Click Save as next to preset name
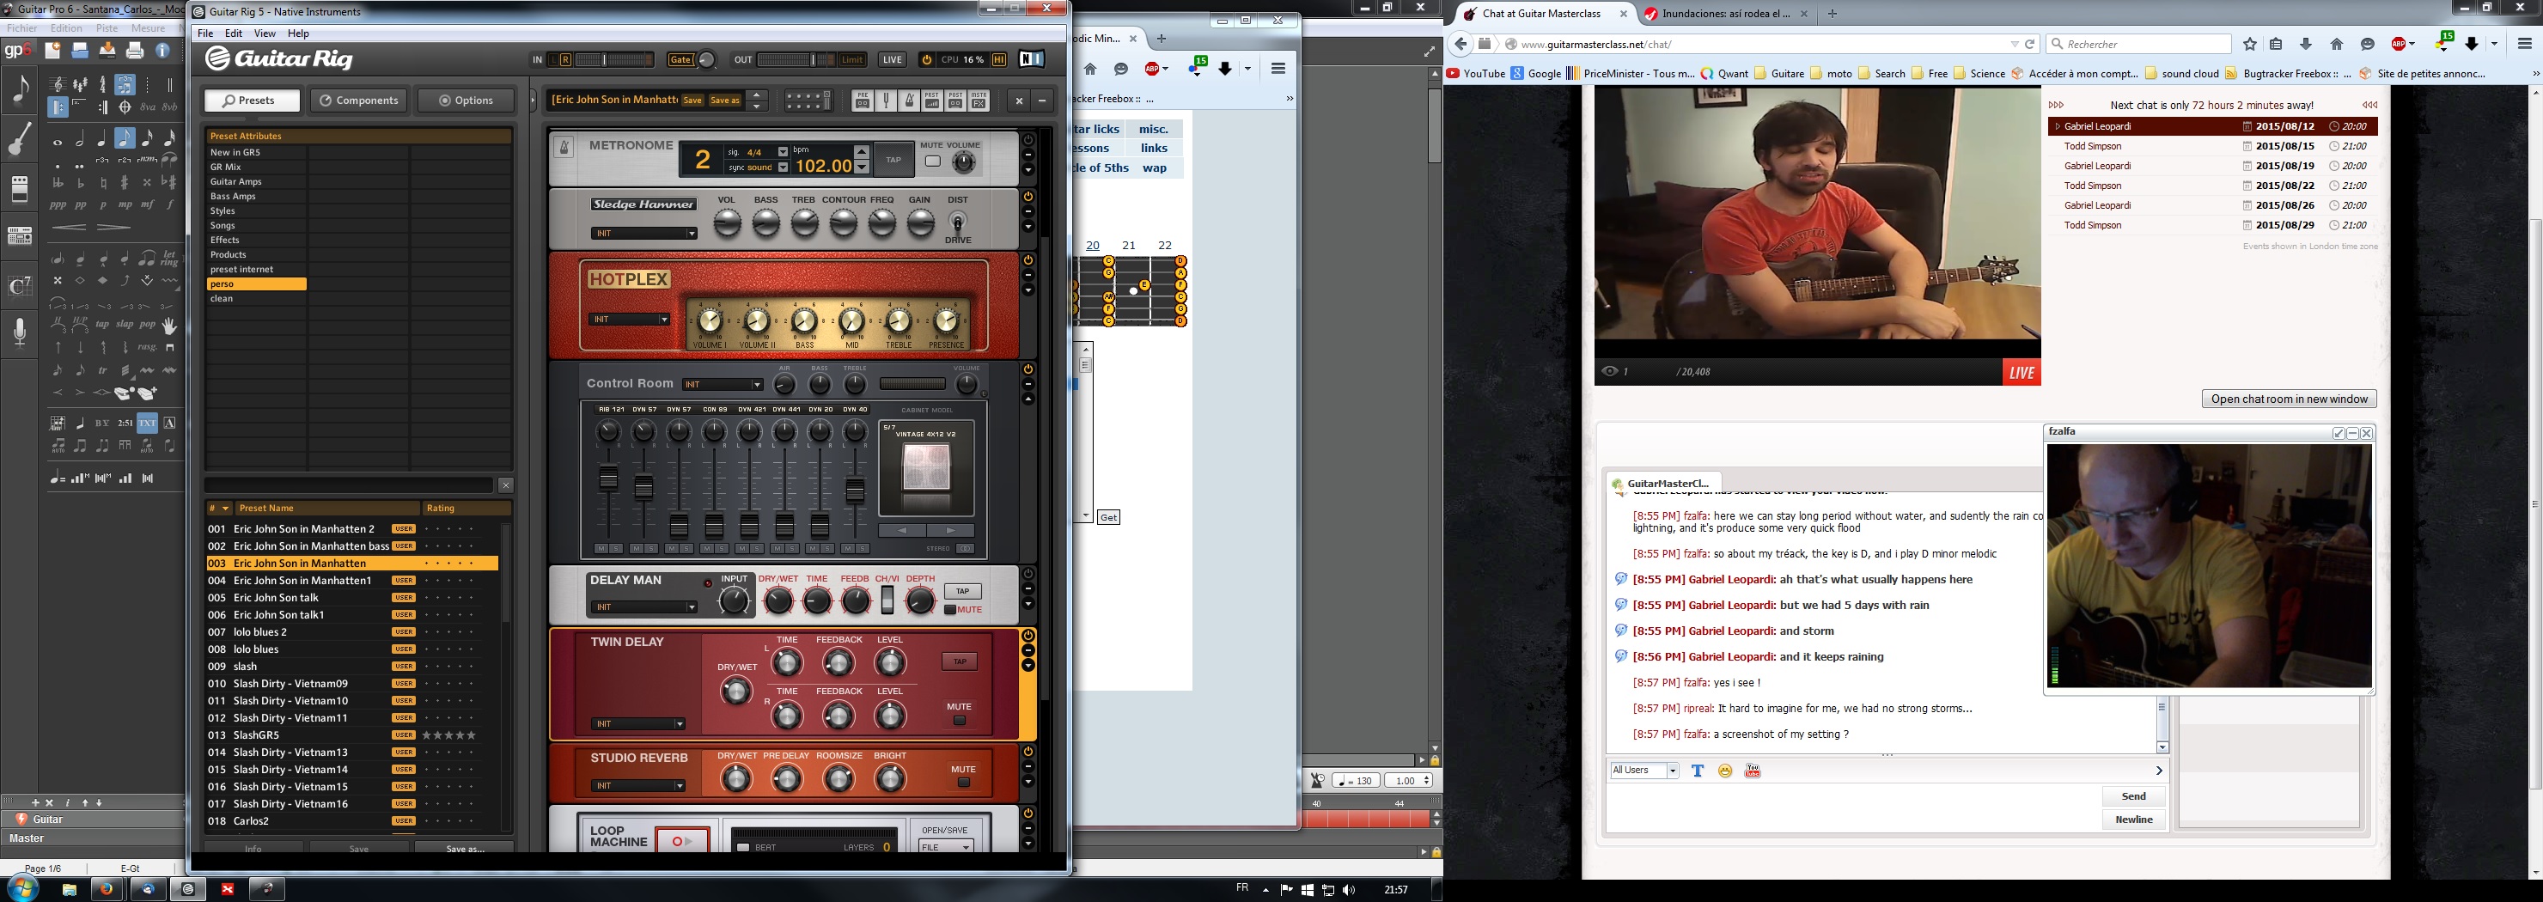 [x=724, y=101]
